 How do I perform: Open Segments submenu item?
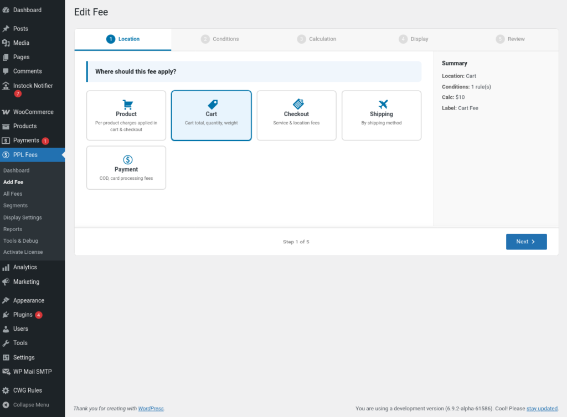pyautogui.click(x=16, y=205)
